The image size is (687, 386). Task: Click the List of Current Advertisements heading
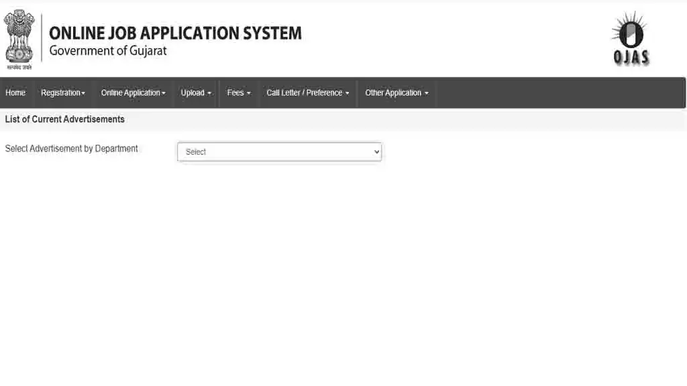(x=65, y=119)
